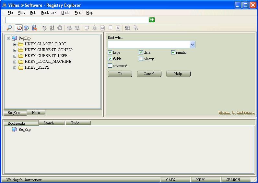Image resolution: width=258 pixels, height=183 pixels.
Task: Click the RegExp computer icon in Bookmarks panel
Action: point(15,130)
